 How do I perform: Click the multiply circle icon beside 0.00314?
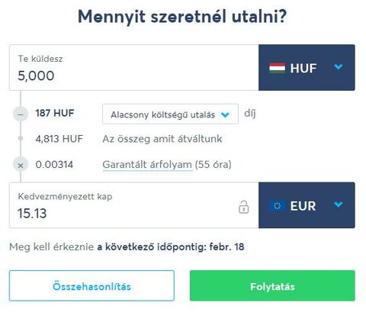click(21, 166)
